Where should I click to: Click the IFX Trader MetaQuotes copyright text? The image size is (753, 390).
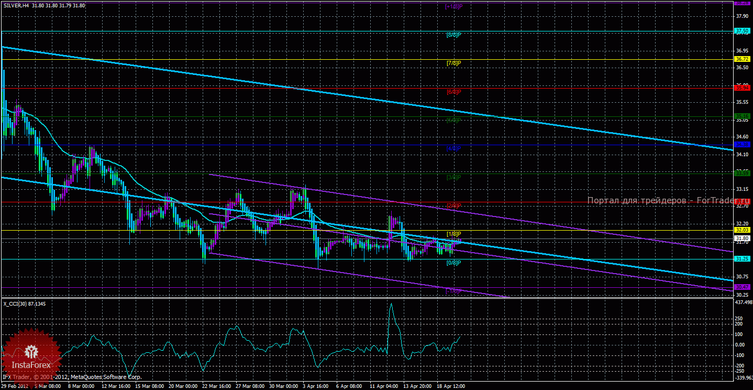click(72, 377)
